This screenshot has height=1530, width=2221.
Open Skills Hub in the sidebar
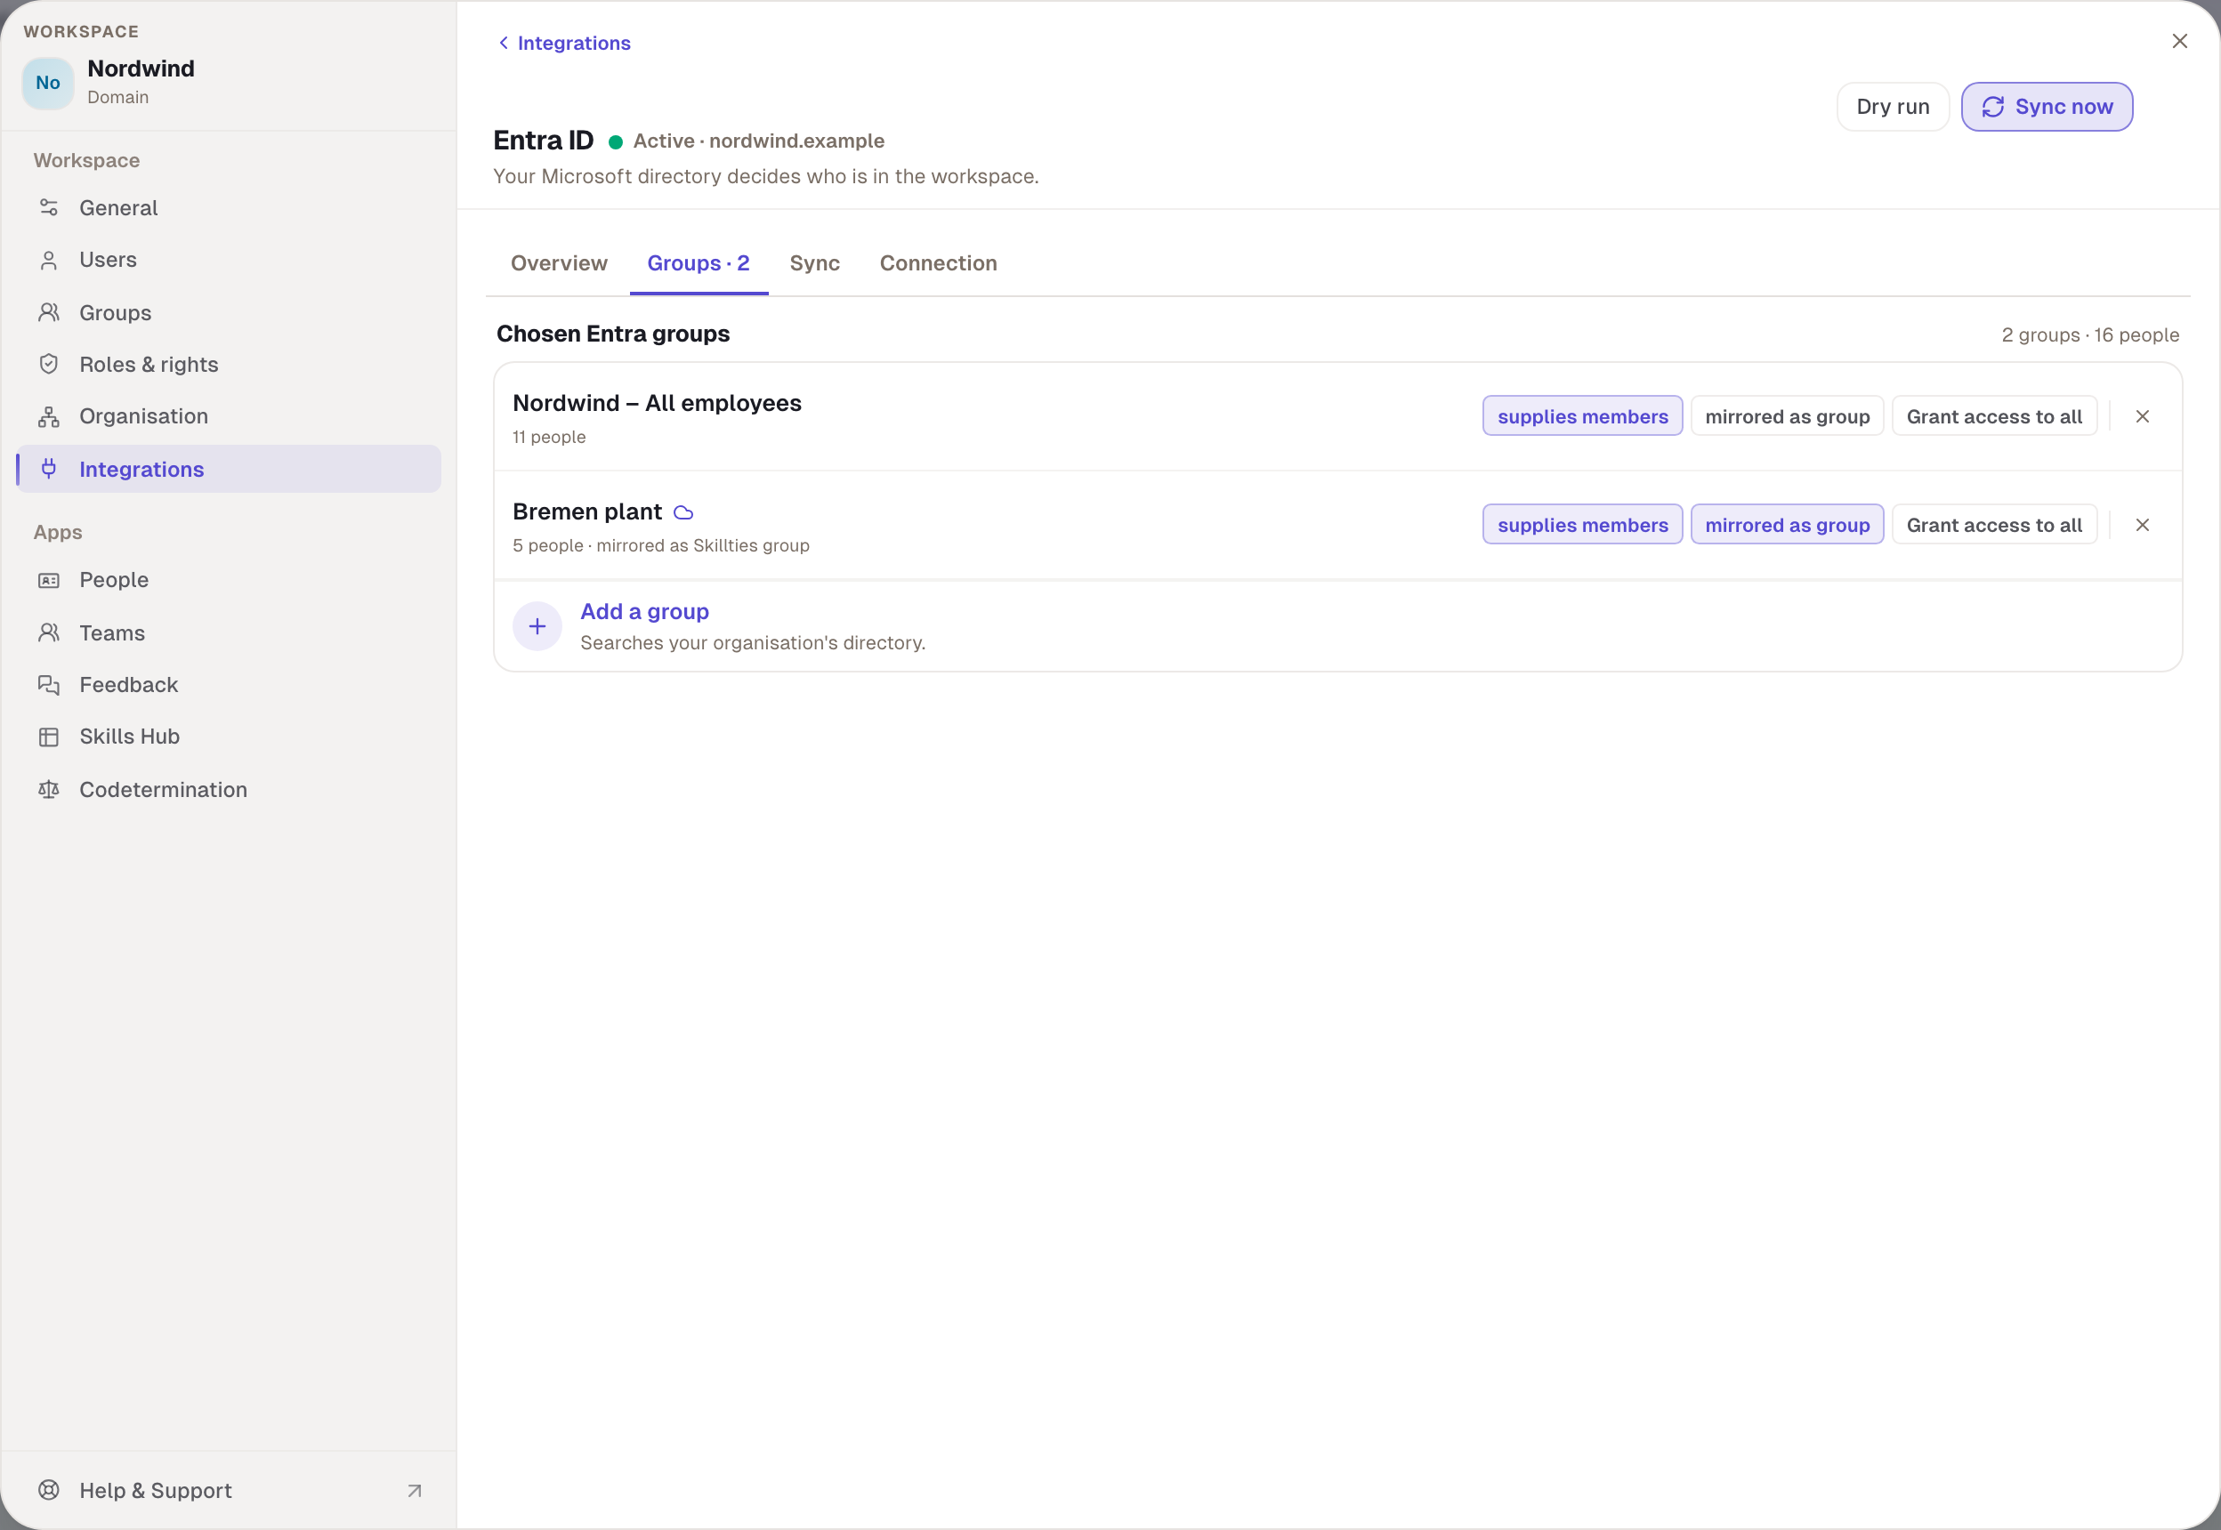[x=228, y=737]
